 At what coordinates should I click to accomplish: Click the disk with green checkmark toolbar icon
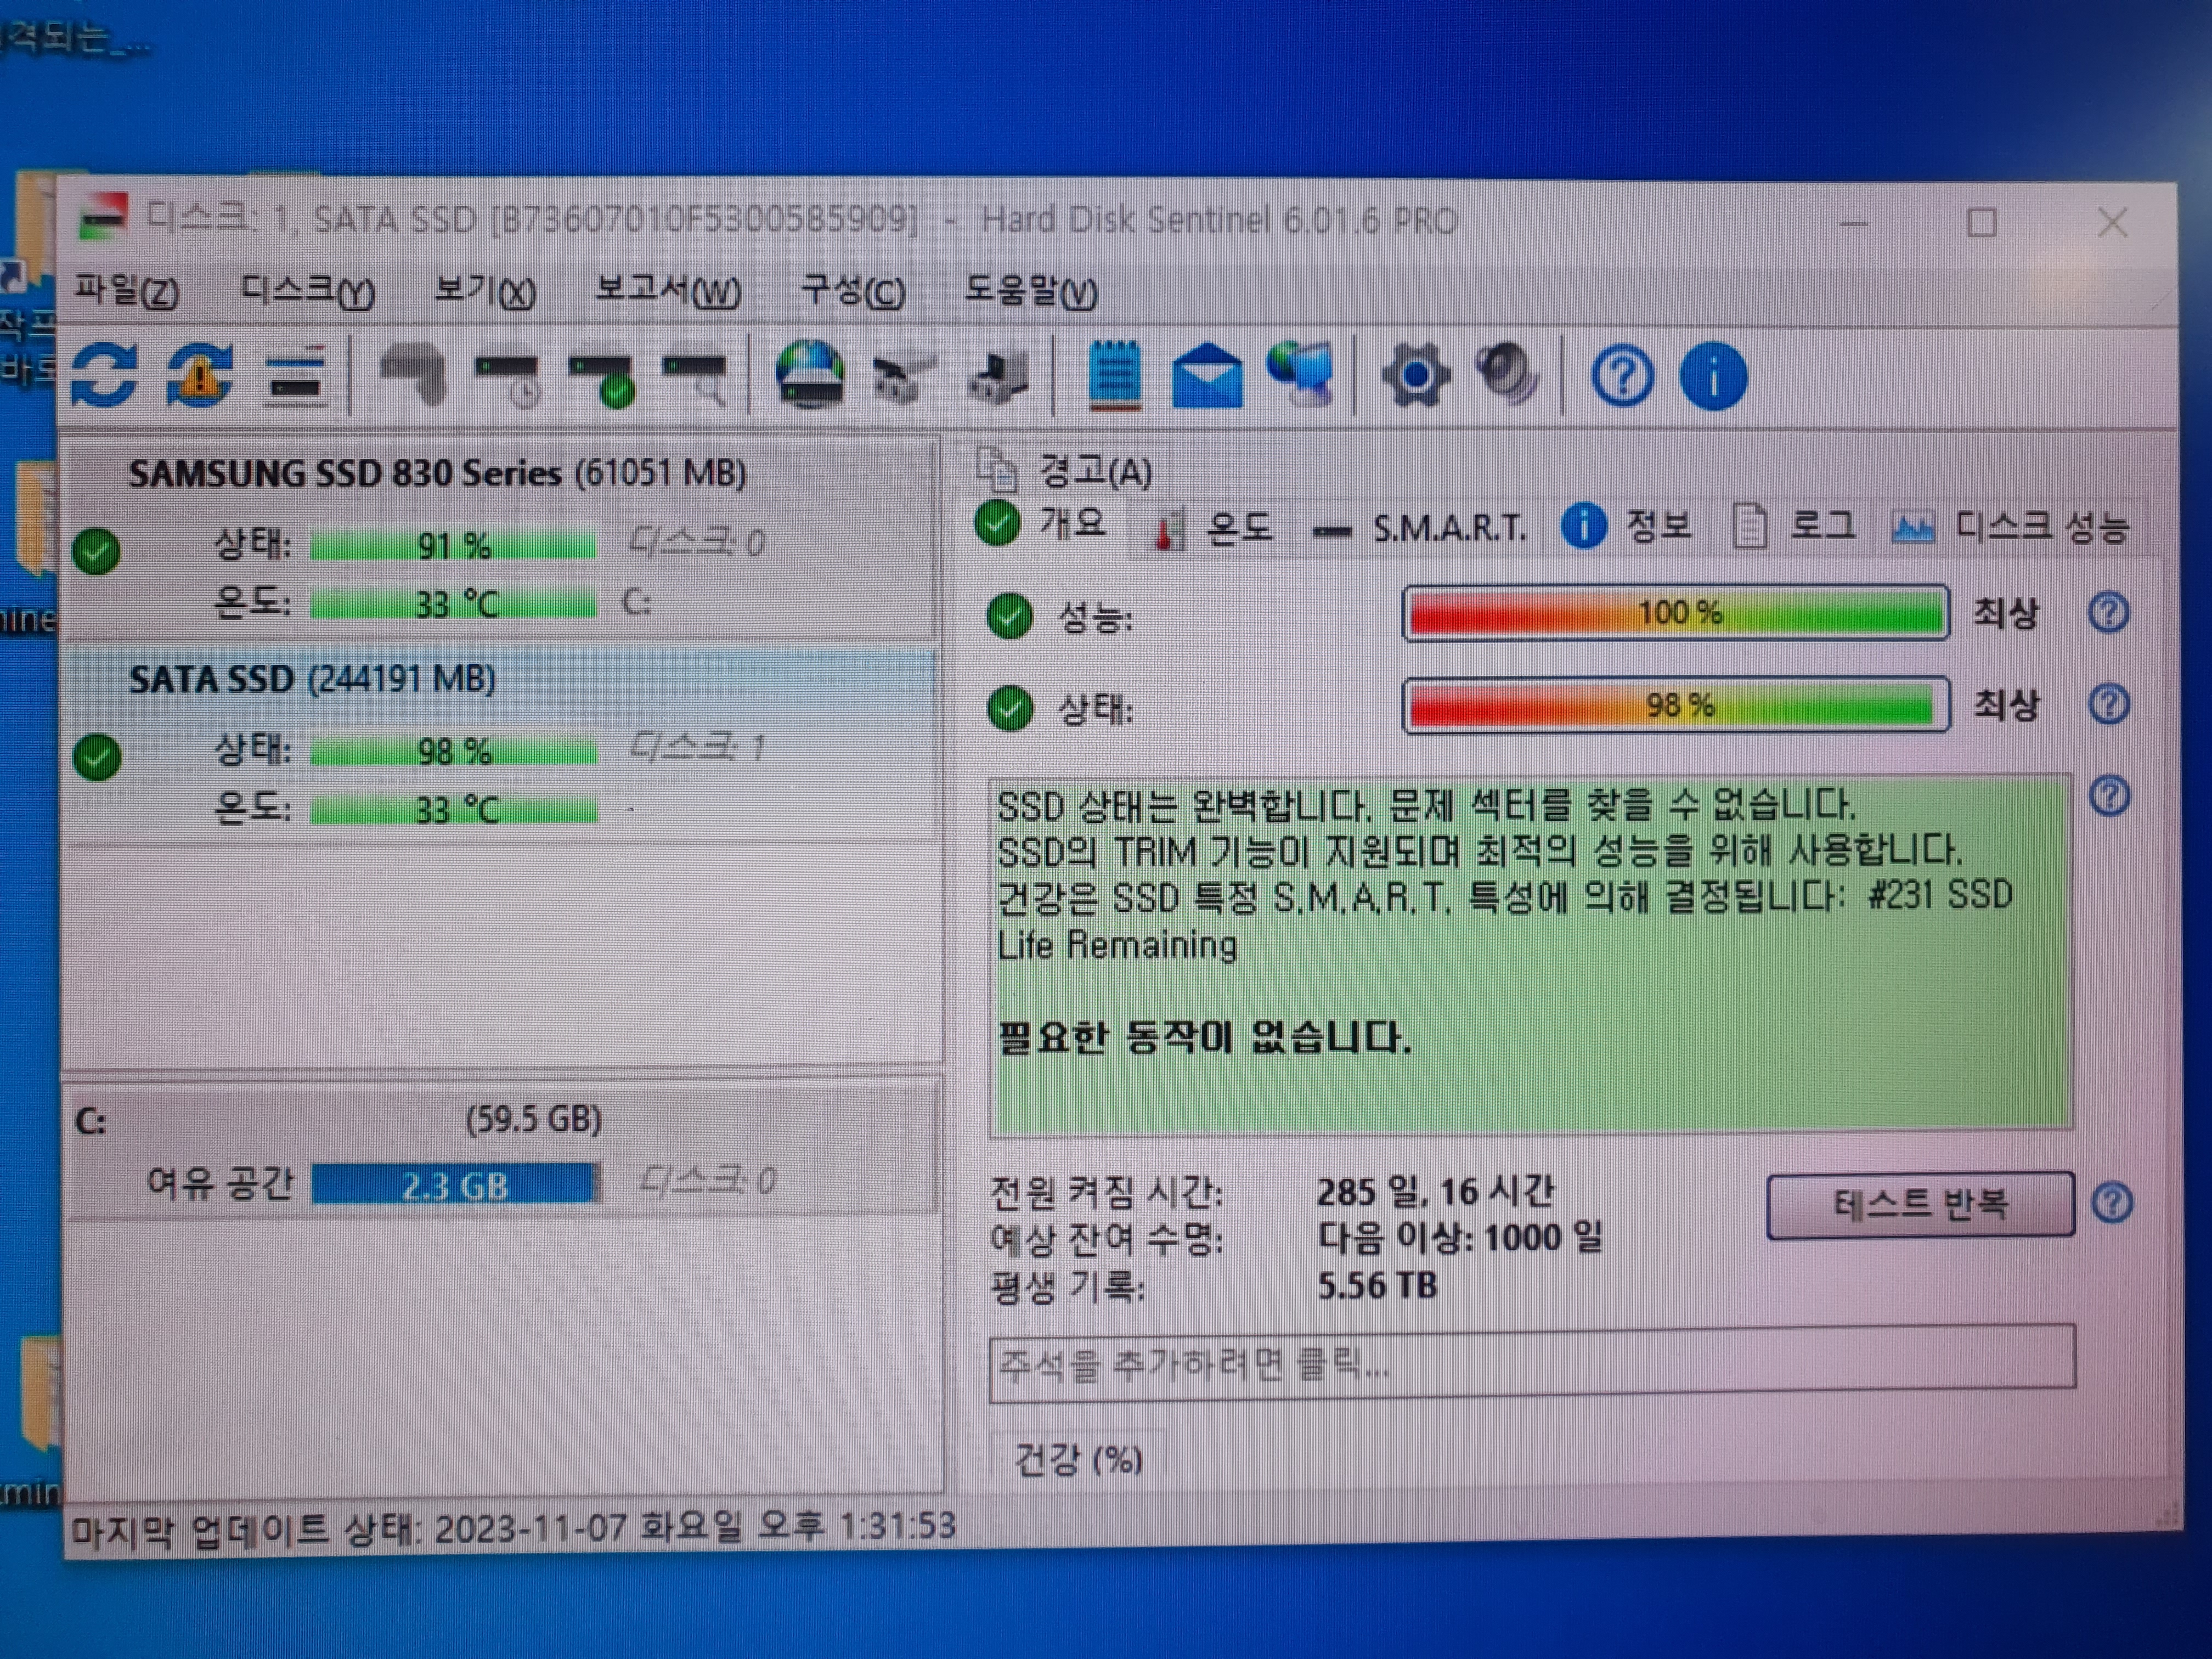pyautogui.click(x=602, y=380)
